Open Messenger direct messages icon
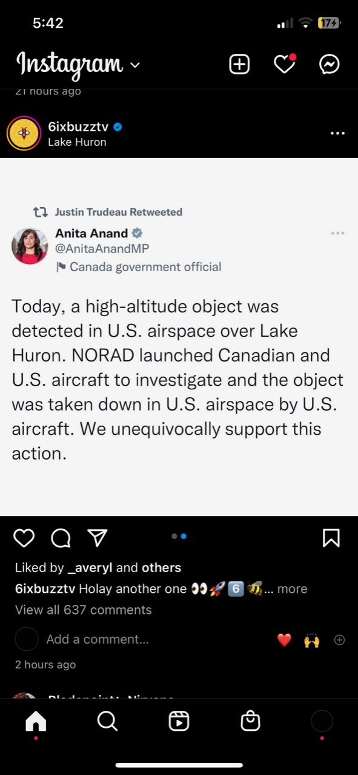358x775 pixels. point(330,64)
